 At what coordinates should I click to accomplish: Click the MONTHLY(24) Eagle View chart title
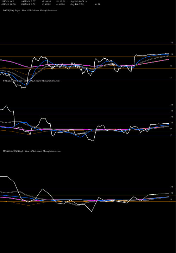[32, 151]
